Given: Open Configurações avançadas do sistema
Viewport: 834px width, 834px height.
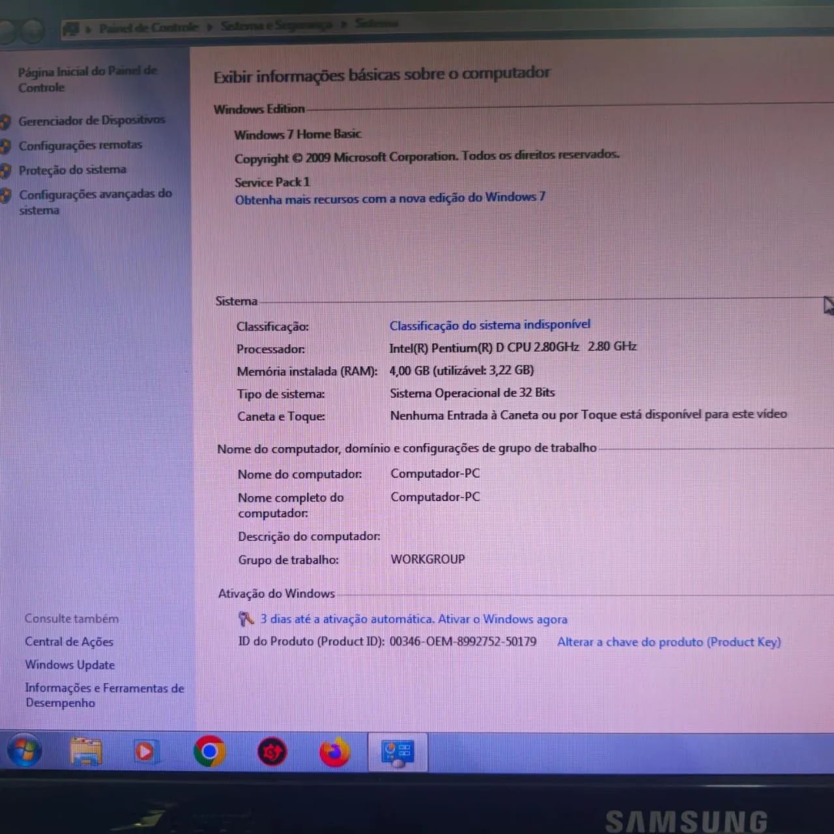Looking at the screenshot, I should (95, 201).
